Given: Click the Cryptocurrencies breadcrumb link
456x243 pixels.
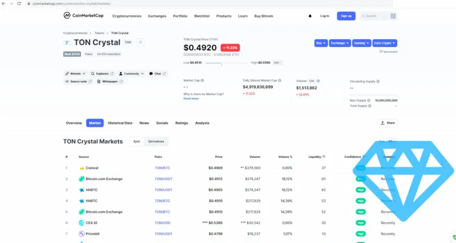Looking at the screenshot, I should pos(75,33).
